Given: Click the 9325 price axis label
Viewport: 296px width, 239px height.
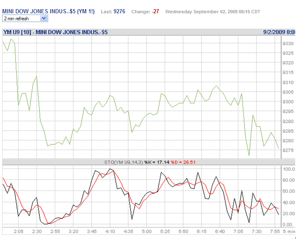Looking at the screenshot, I should [288, 53].
